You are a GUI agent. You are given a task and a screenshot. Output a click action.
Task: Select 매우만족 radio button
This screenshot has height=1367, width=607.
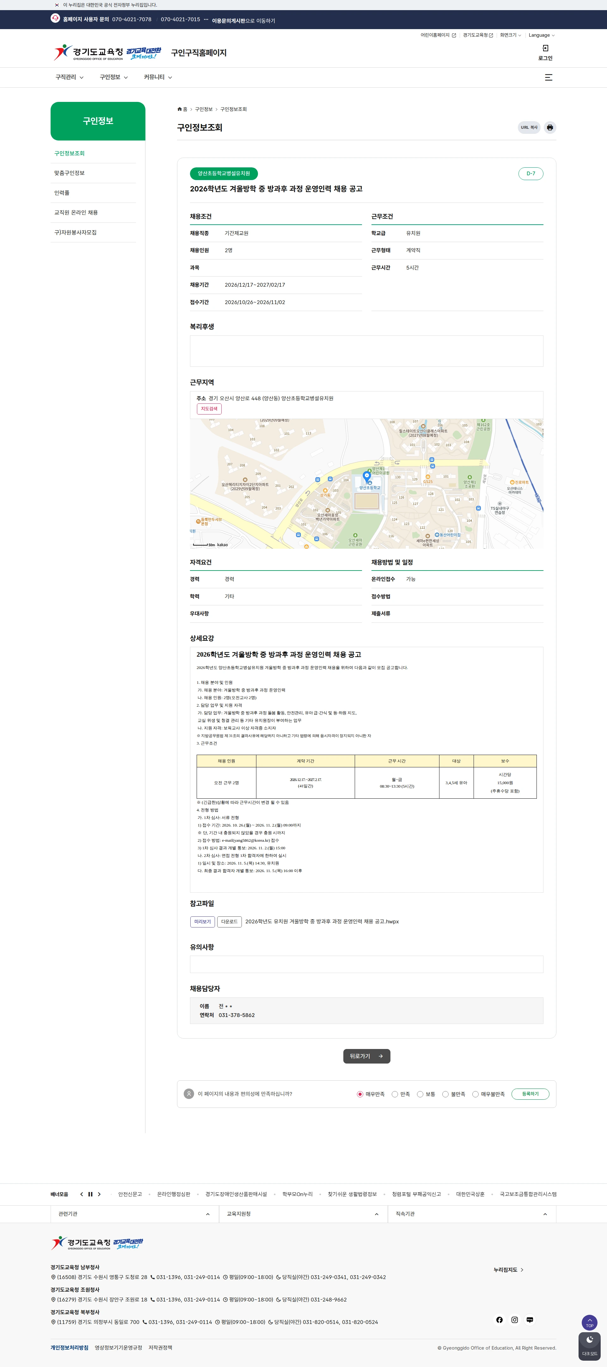coord(360,1094)
